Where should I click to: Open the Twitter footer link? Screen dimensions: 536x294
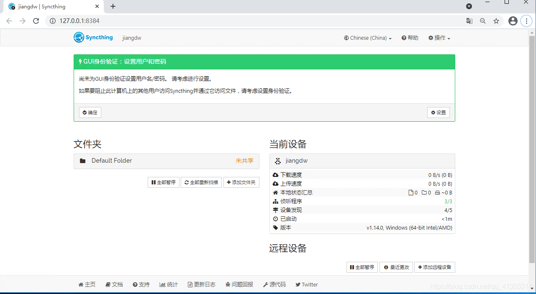307,284
